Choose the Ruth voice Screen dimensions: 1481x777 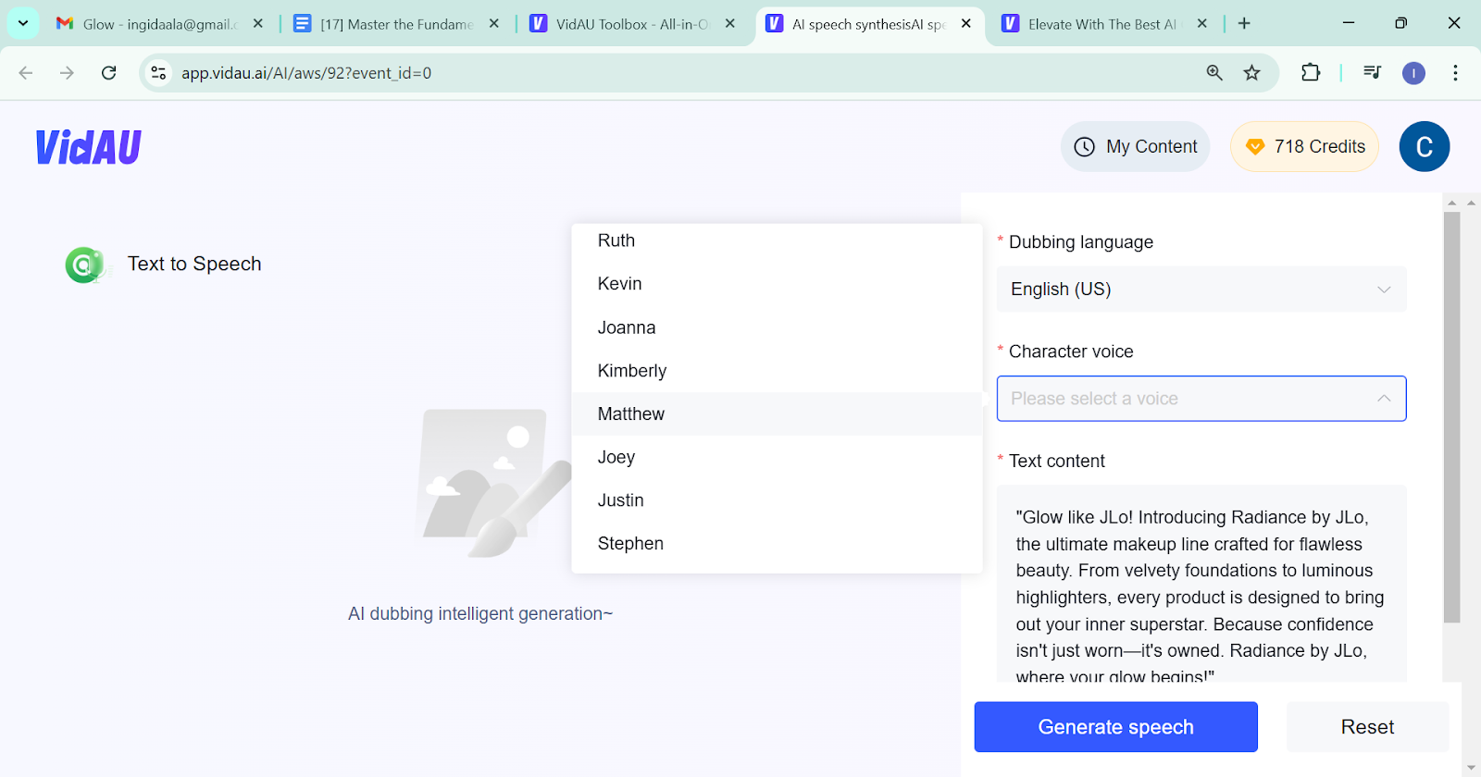point(777,240)
